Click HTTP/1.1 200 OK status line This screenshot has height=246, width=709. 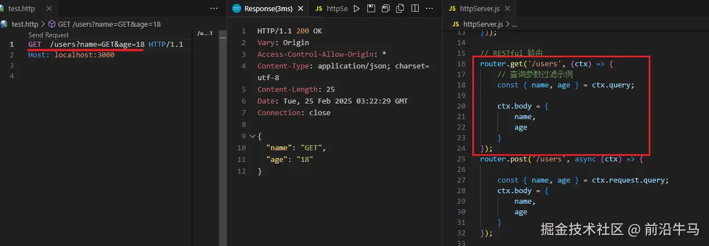click(290, 31)
